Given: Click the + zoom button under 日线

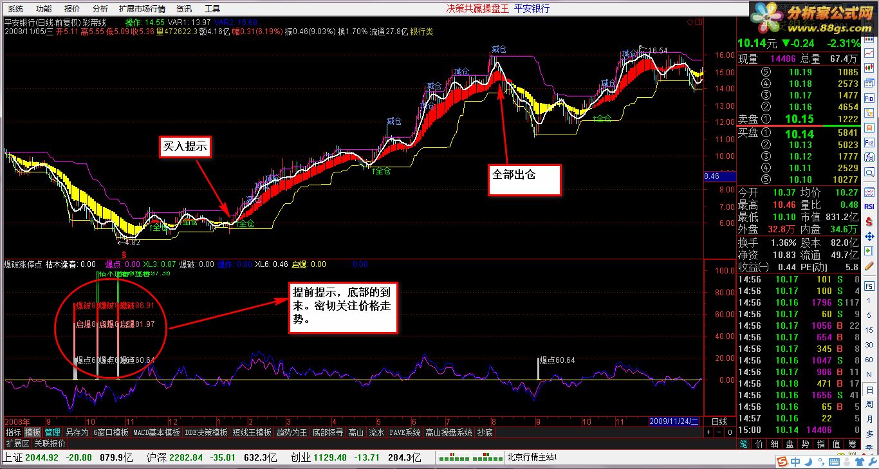Looking at the screenshot, I should [709, 432].
